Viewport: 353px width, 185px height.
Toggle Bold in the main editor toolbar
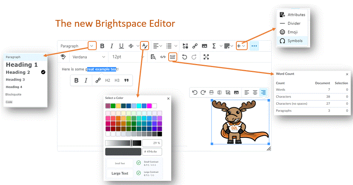pos(102,46)
